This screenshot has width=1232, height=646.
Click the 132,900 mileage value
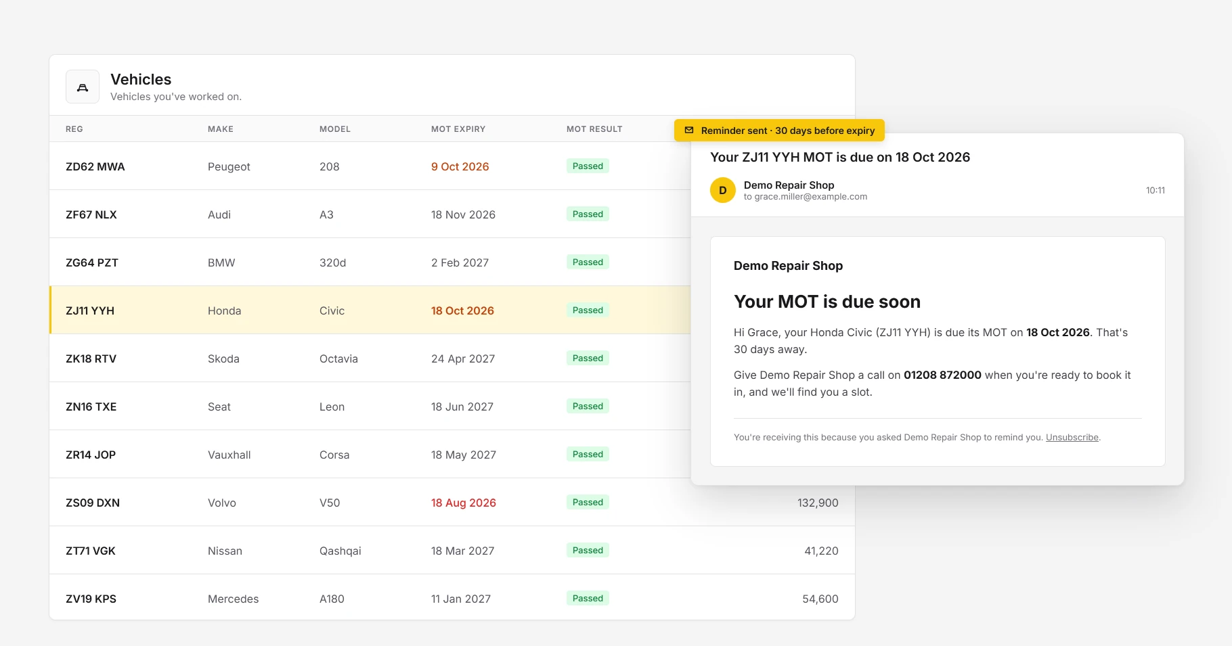coord(818,503)
